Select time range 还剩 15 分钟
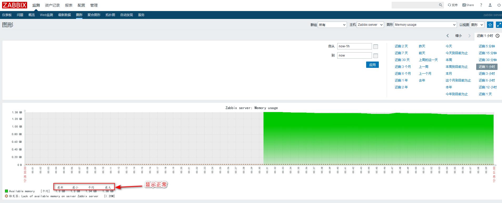Viewport: 502px width, 203px height. (x=488, y=53)
